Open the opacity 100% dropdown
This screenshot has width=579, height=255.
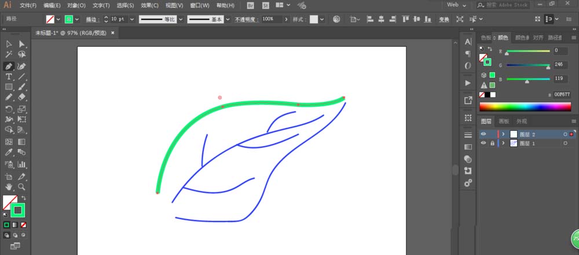(286, 19)
